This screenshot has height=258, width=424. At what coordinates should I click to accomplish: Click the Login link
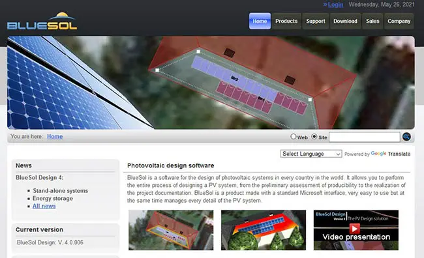coord(335,5)
